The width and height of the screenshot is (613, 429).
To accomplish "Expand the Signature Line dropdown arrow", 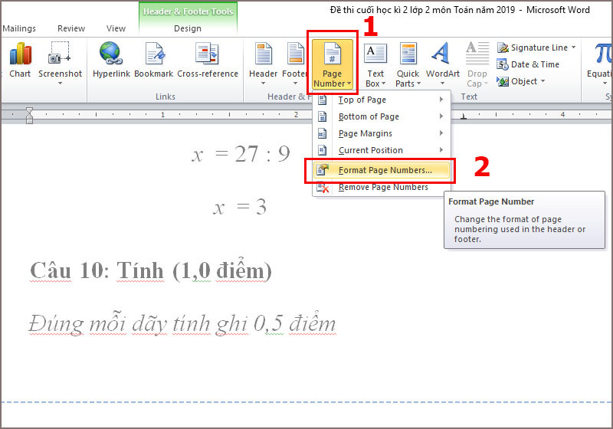I will pos(573,47).
